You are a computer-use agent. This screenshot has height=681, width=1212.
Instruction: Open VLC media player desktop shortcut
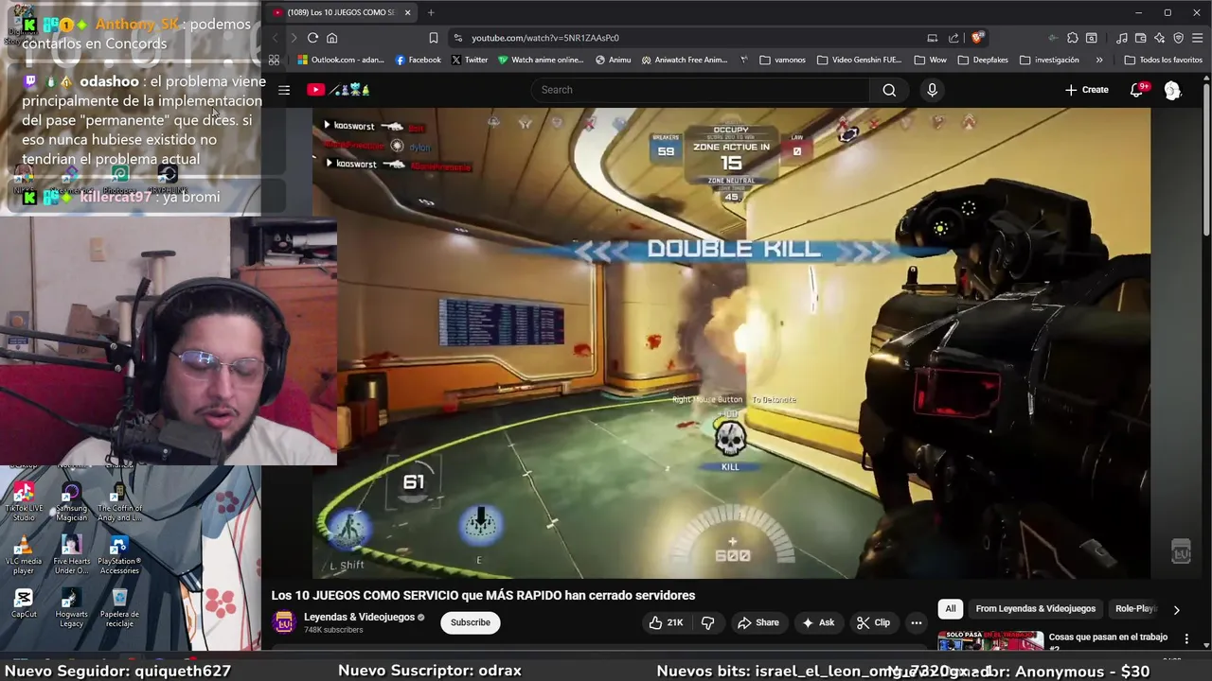click(24, 555)
